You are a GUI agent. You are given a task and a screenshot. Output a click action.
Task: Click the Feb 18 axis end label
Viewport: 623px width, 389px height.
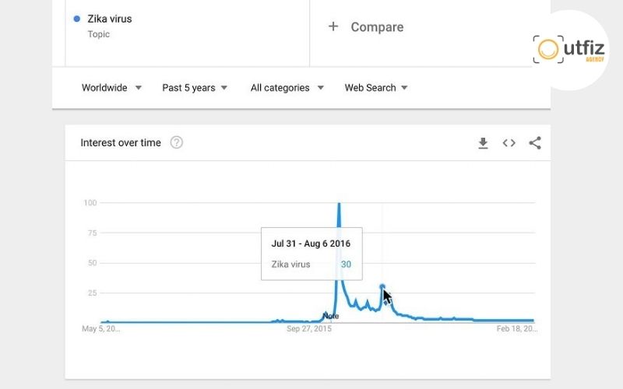point(516,328)
